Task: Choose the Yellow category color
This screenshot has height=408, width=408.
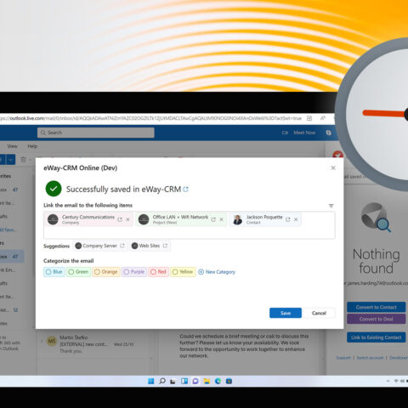Action: (x=183, y=272)
